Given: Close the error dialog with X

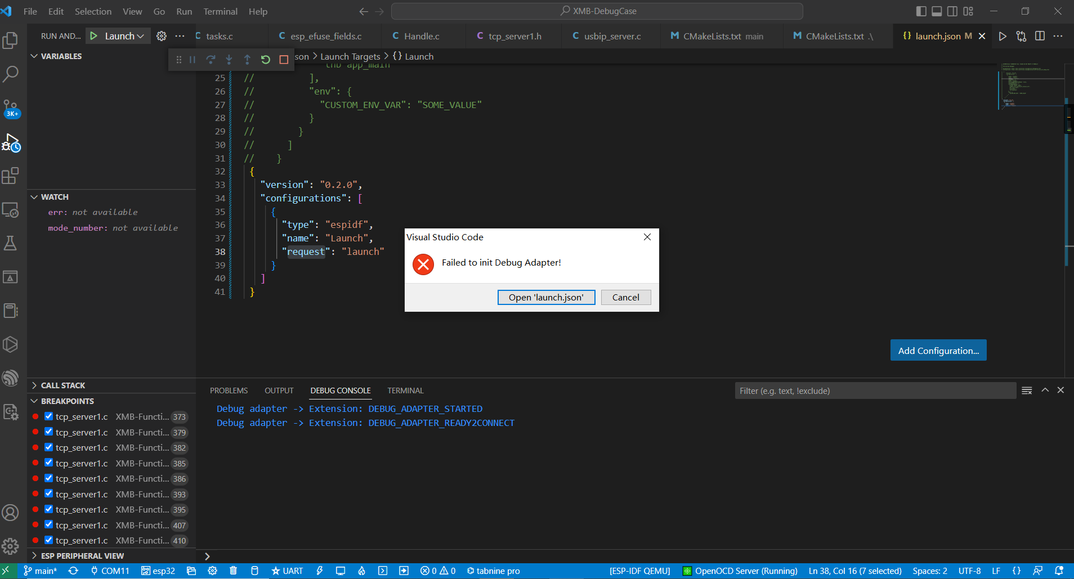Looking at the screenshot, I should click(647, 237).
